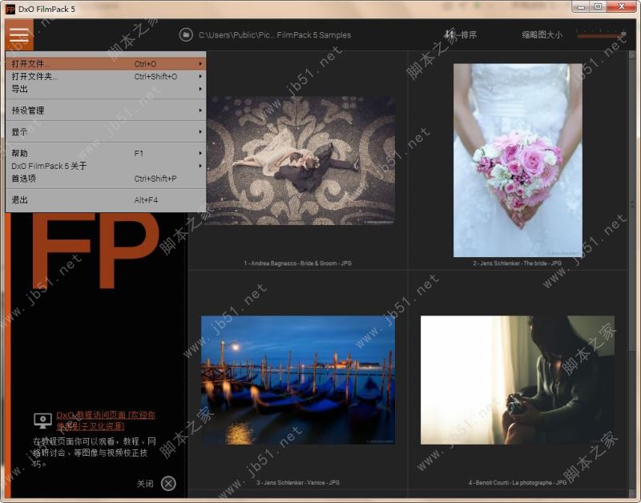Expand submenu arrow next to 关于
This screenshot has height=503, width=641.
coord(200,166)
